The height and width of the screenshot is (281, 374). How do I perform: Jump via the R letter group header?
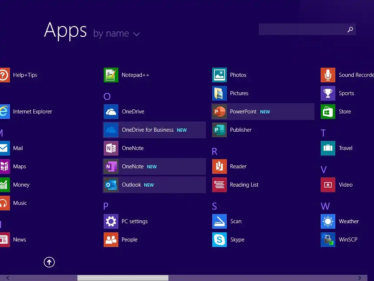(214, 151)
